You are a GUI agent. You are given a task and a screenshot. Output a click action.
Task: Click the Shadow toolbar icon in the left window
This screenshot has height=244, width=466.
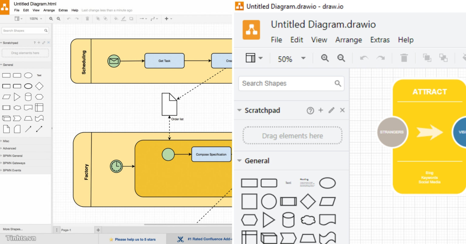click(131, 19)
